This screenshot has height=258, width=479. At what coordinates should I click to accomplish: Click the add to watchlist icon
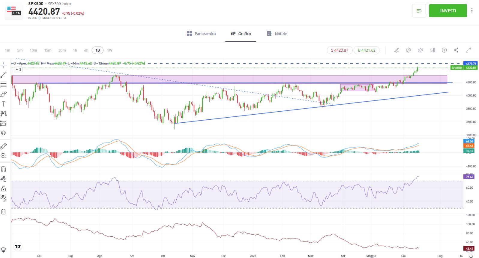419,11
